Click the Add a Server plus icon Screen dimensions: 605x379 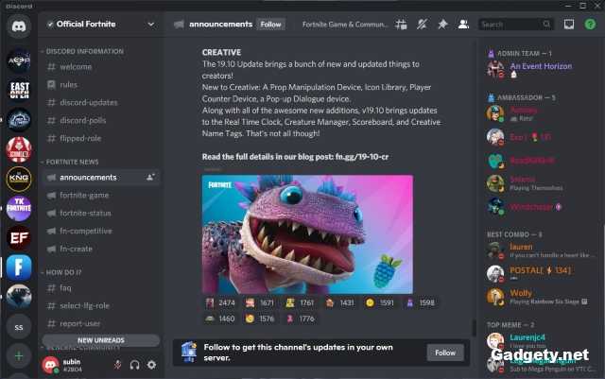pyautogui.click(x=19, y=356)
